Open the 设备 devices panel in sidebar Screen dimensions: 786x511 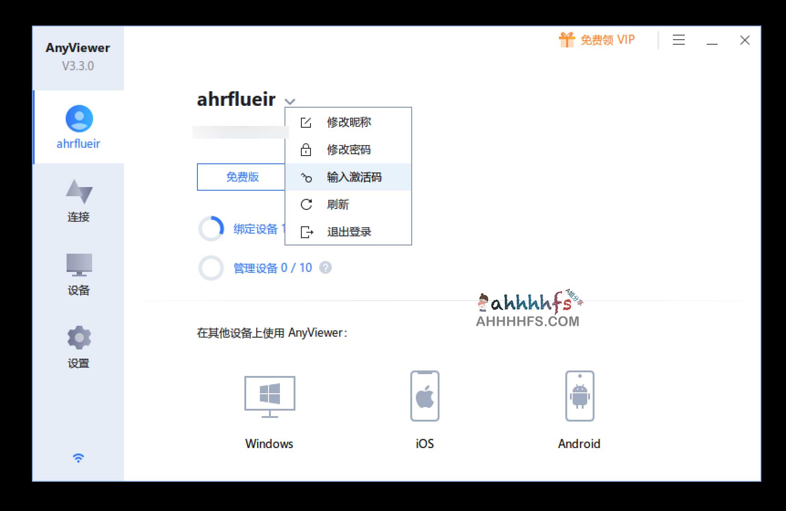(x=78, y=274)
